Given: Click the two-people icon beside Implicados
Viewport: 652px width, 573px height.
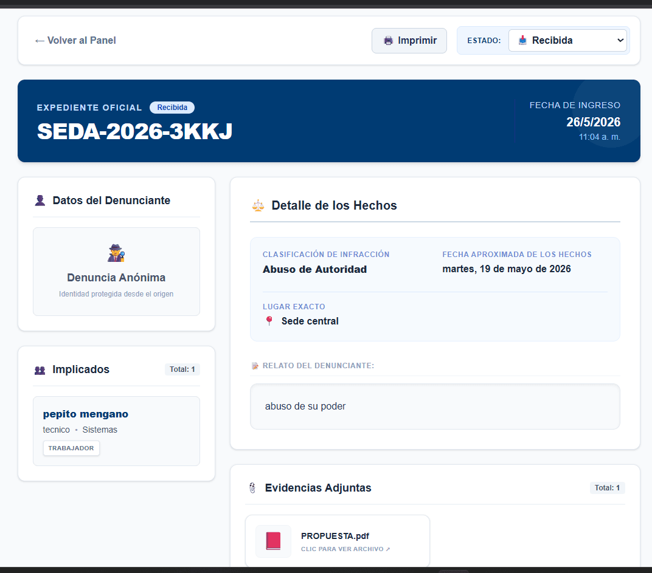Looking at the screenshot, I should point(40,370).
